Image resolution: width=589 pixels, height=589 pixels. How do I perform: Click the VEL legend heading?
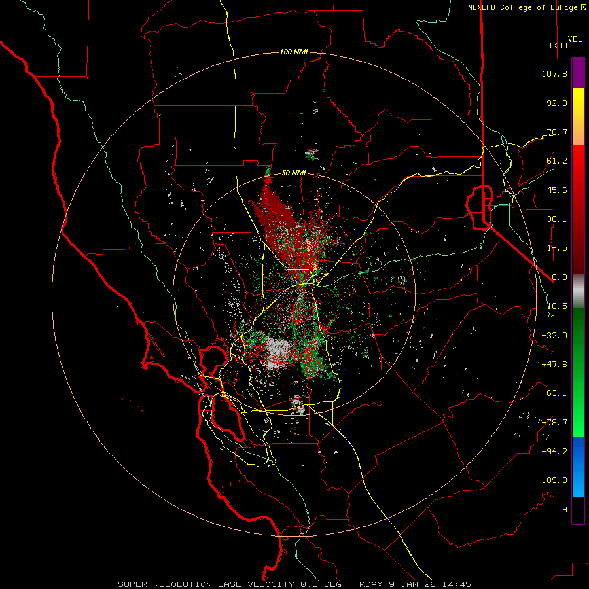point(575,39)
